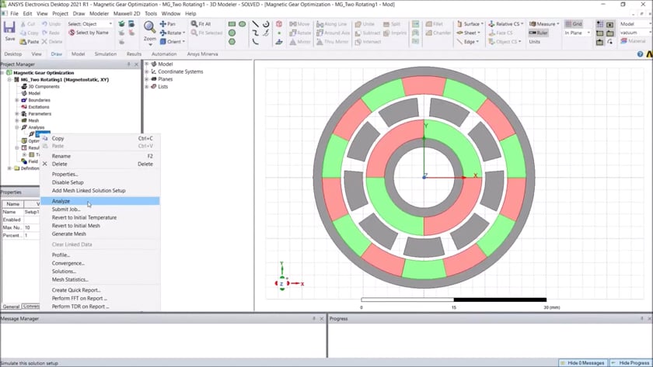Screen dimensions: 653x367
Task: Click the Unite boolean tool
Action: 365,24
